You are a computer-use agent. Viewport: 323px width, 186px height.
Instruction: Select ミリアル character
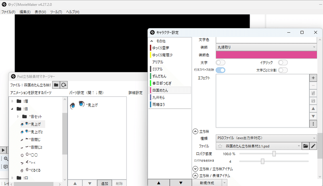(170, 69)
